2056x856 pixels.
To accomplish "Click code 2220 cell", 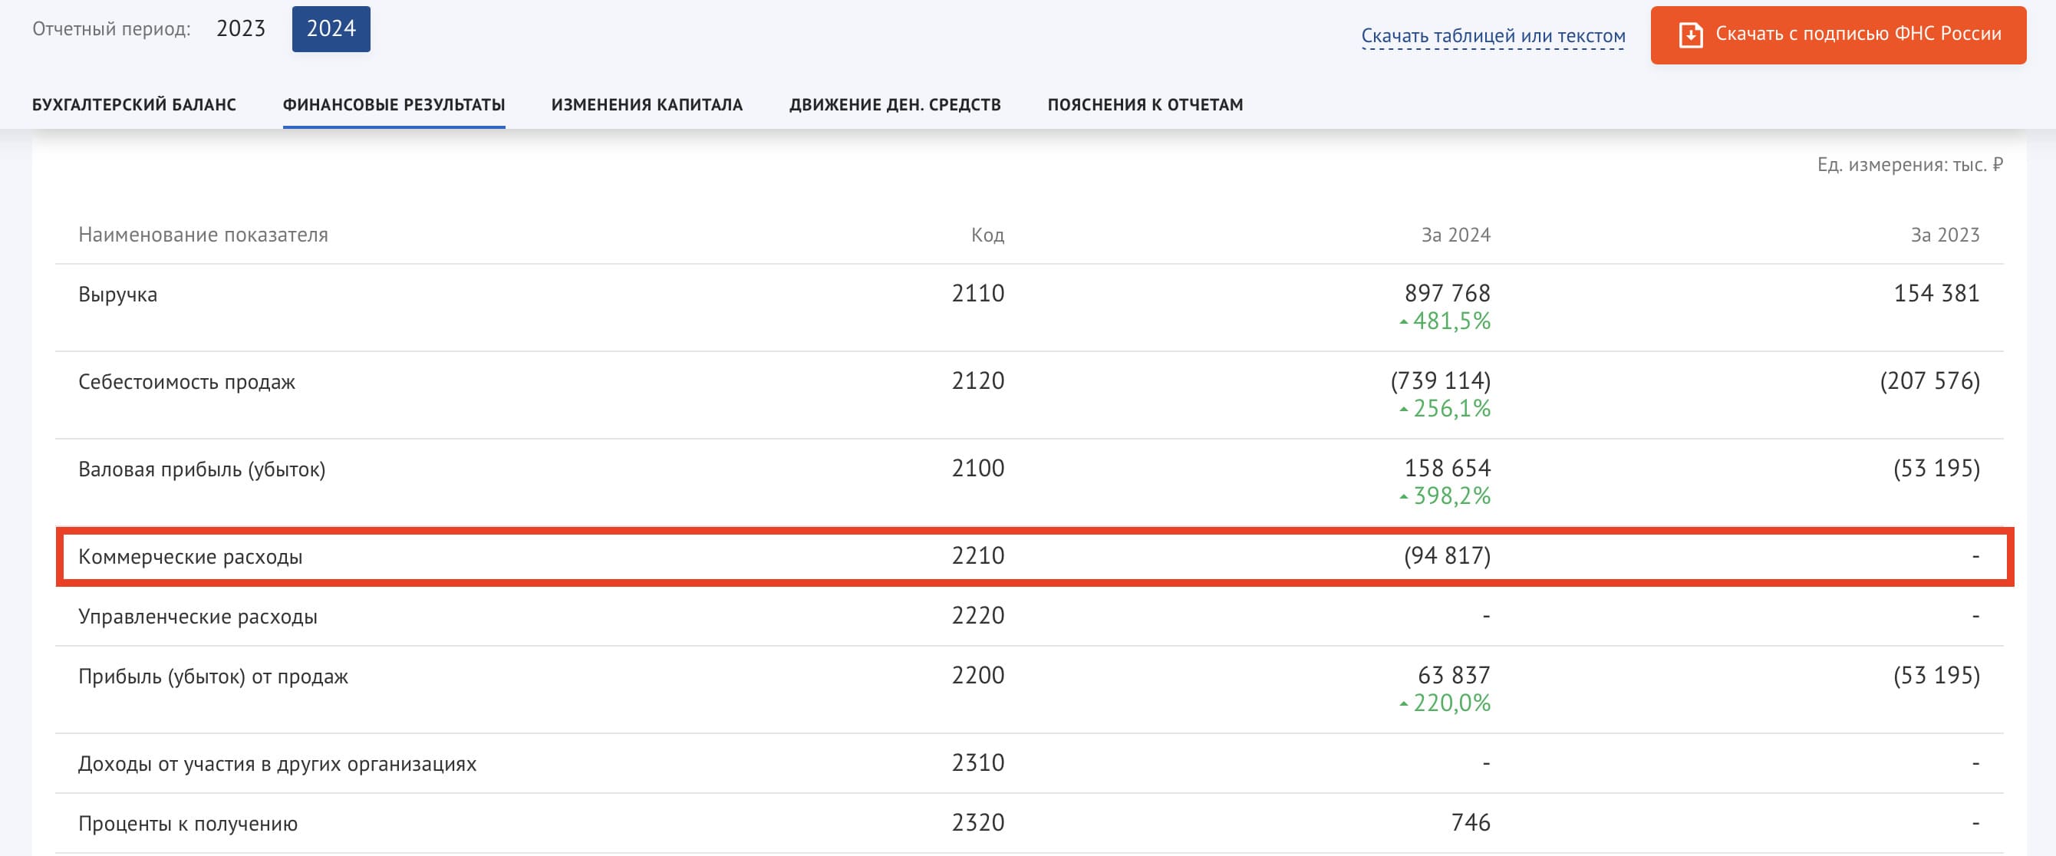I will tap(977, 615).
